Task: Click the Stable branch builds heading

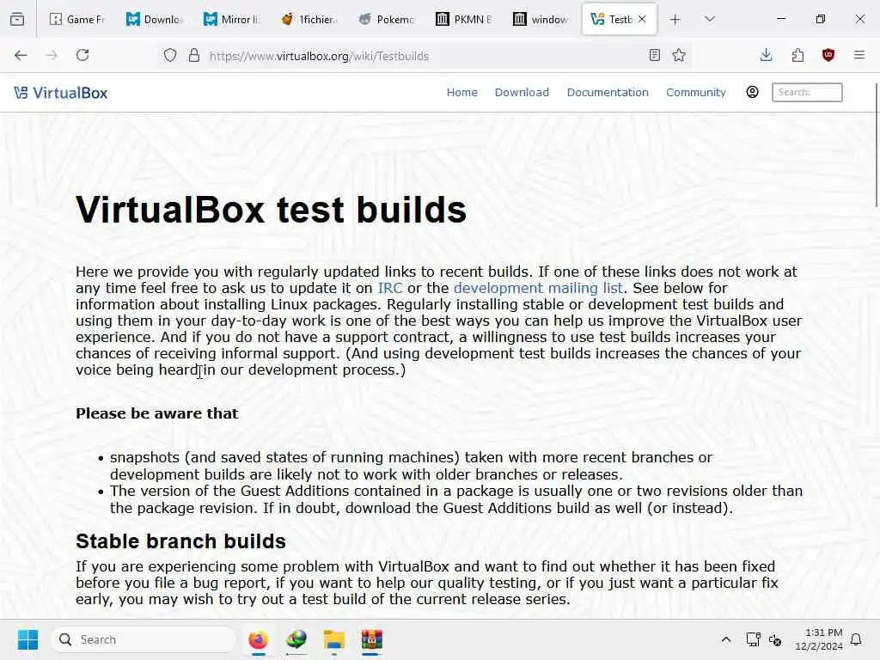Action: click(x=180, y=541)
